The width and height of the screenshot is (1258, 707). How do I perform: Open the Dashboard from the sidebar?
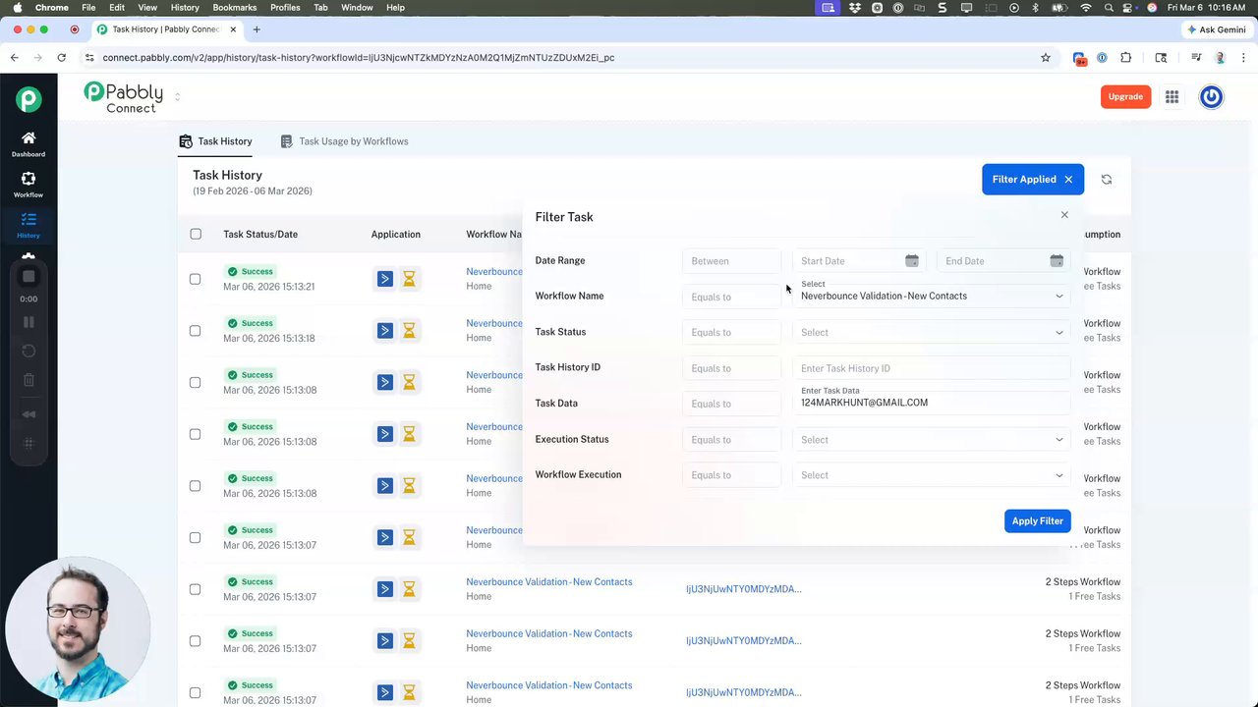(29, 144)
